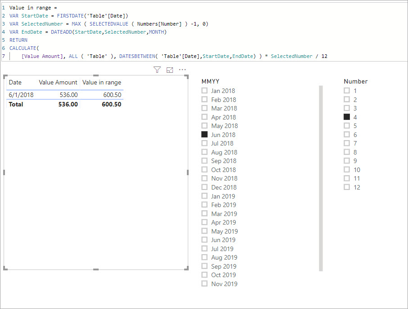Click the 536.00 value in 6/1/2018 row
This screenshot has height=309, width=408.
69,95
